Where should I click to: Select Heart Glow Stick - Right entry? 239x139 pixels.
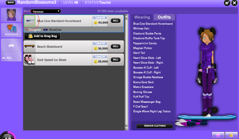(148, 62)
